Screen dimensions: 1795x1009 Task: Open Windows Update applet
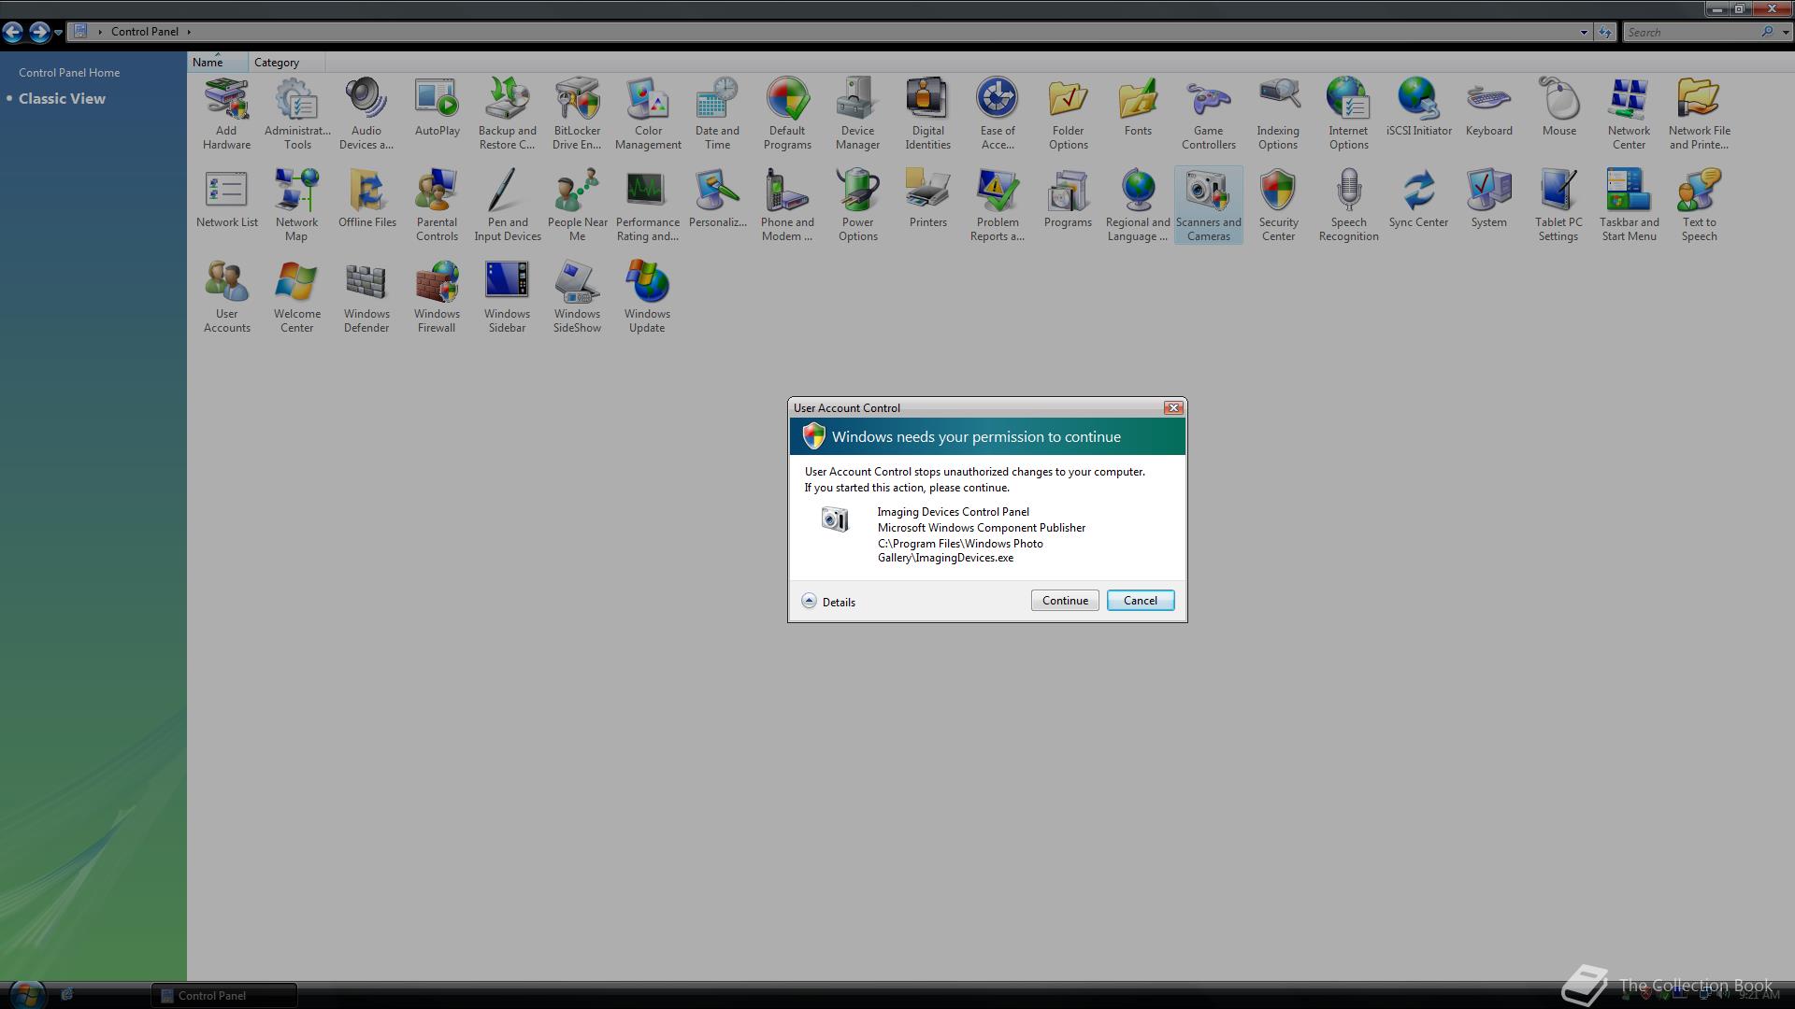pyautogui.click(x=647, y=296)
